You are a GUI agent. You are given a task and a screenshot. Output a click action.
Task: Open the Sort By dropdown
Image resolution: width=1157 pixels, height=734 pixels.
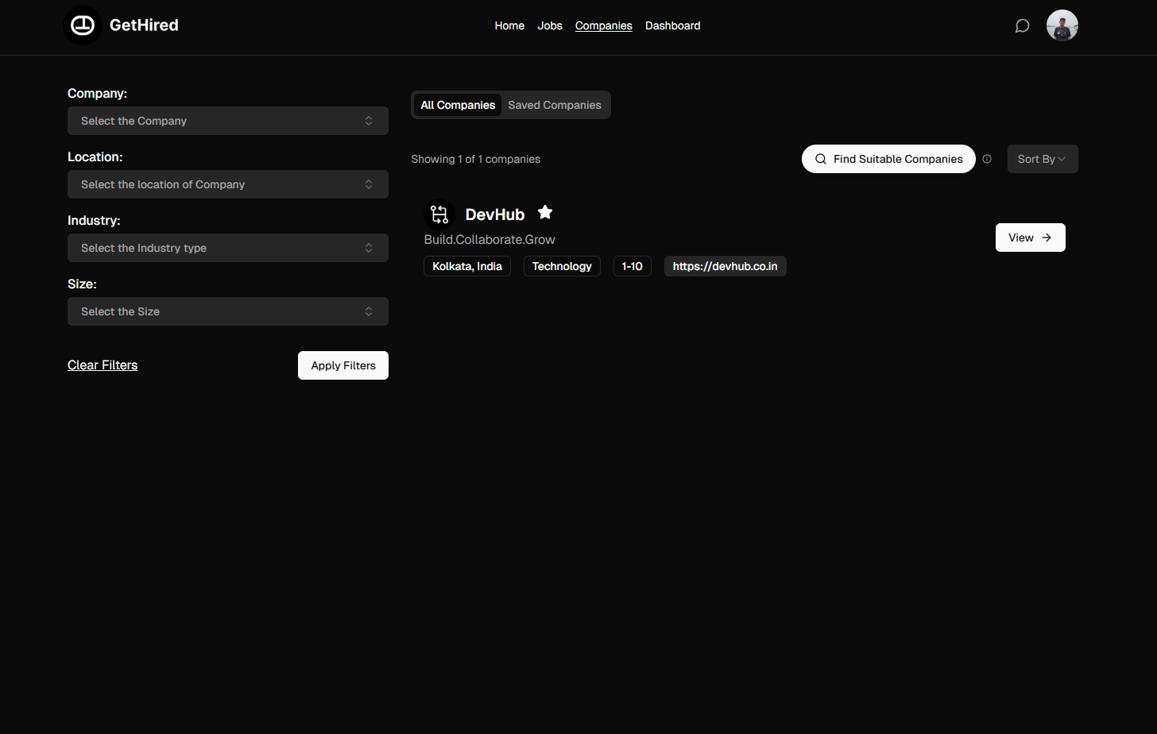pyautogui.click(x=1043, y=159)
